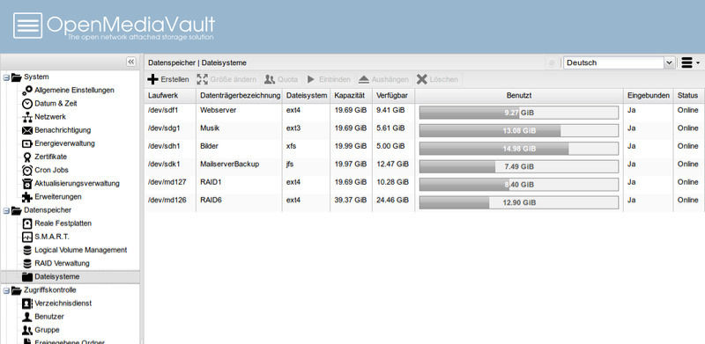This screenshot has height=344, width=705.
Task: Sort by Datenträgerbezeichnung column header
Action: pos(240,96)
